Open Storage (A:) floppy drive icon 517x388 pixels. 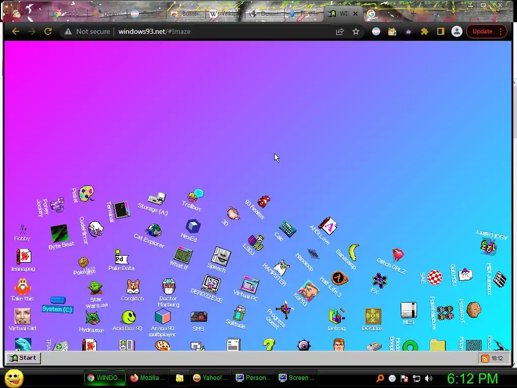pyautogui.click(x=157, y=198)
